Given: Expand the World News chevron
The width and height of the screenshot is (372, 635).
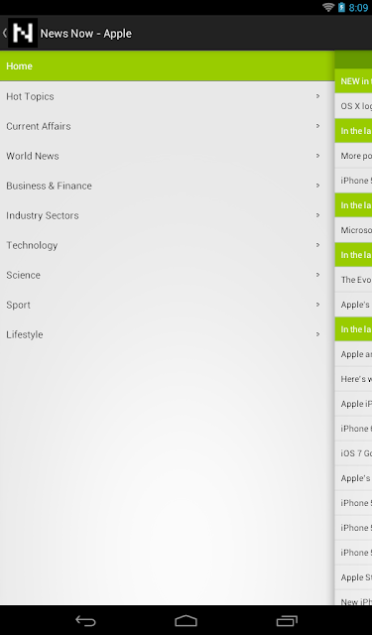Looking at the screenshot, I should point(317,156).
